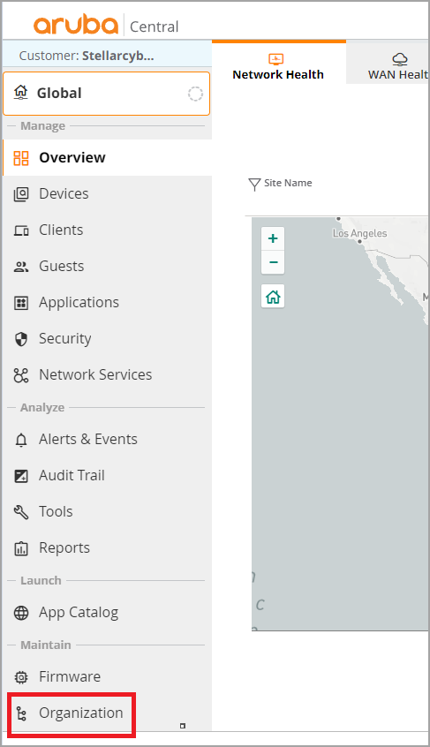
Task: Open the Security section
Action: [x=107, y=339]
